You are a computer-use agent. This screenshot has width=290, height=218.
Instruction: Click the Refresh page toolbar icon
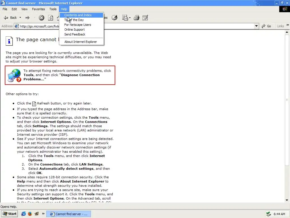click(x=50, y=18)
